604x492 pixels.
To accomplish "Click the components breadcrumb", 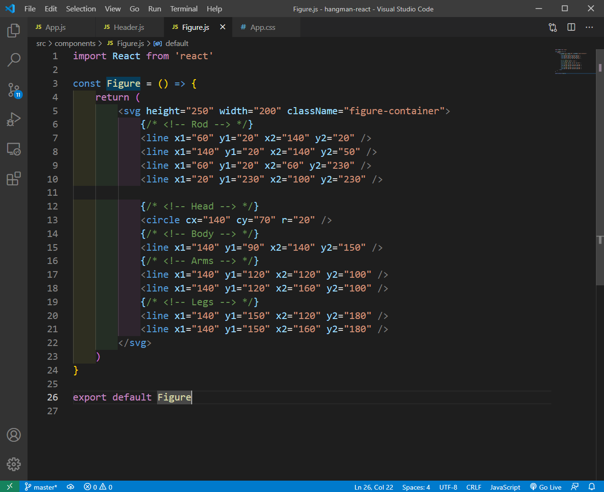I will click(75, 43).
